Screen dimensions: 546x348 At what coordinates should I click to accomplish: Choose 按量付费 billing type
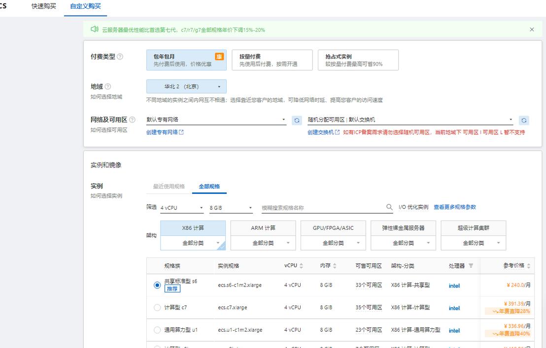pyautogui.click(x=273, y=60)
